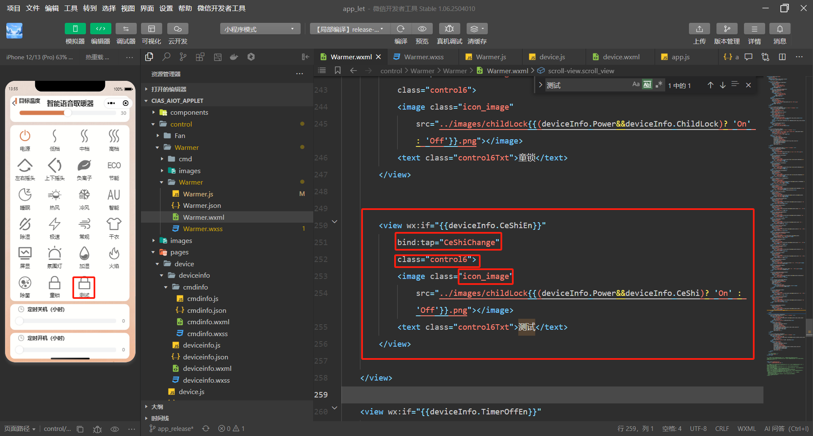Viewport: 813px width, 436px height.
Task: Click the target temperature slider handle
Action: coord(68,113)
